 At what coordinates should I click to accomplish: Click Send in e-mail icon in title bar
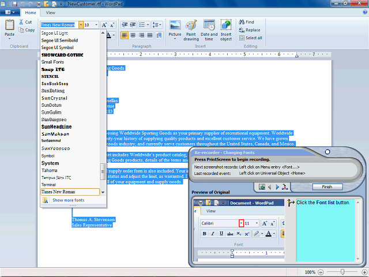point(46,4)
